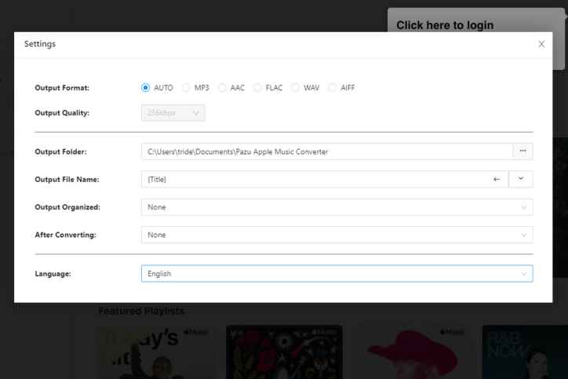Browse for output folder with ellipsis button
The width and height of the screenshot is (568, 379).
(522, 151)
